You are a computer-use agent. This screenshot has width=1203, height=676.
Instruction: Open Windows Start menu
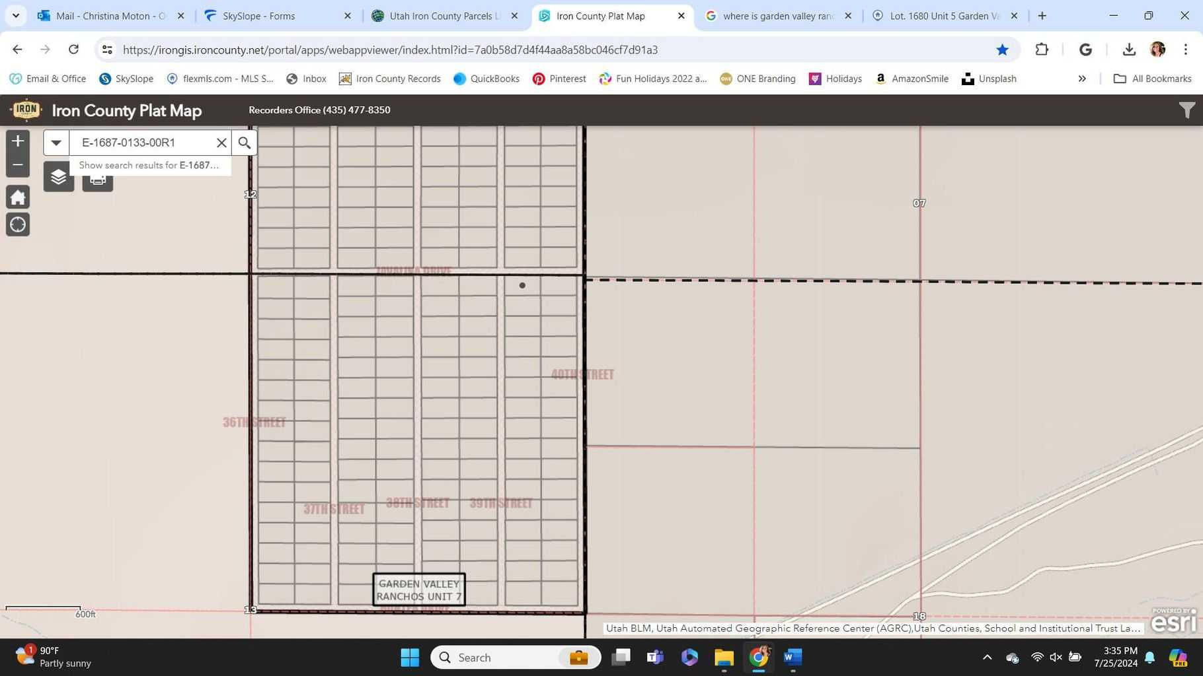[410, 658]
